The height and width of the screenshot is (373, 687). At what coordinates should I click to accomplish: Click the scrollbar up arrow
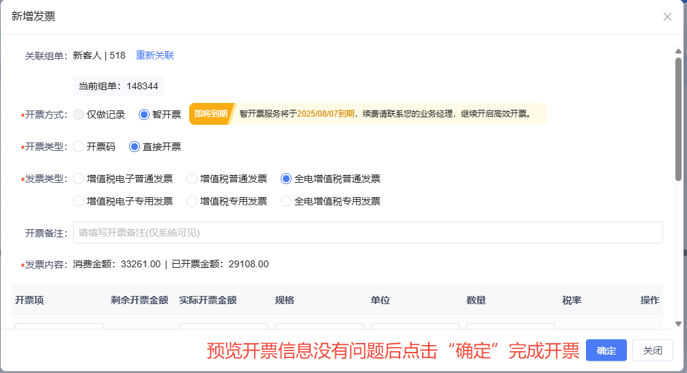pyautogui.click(x=678, y=51)
